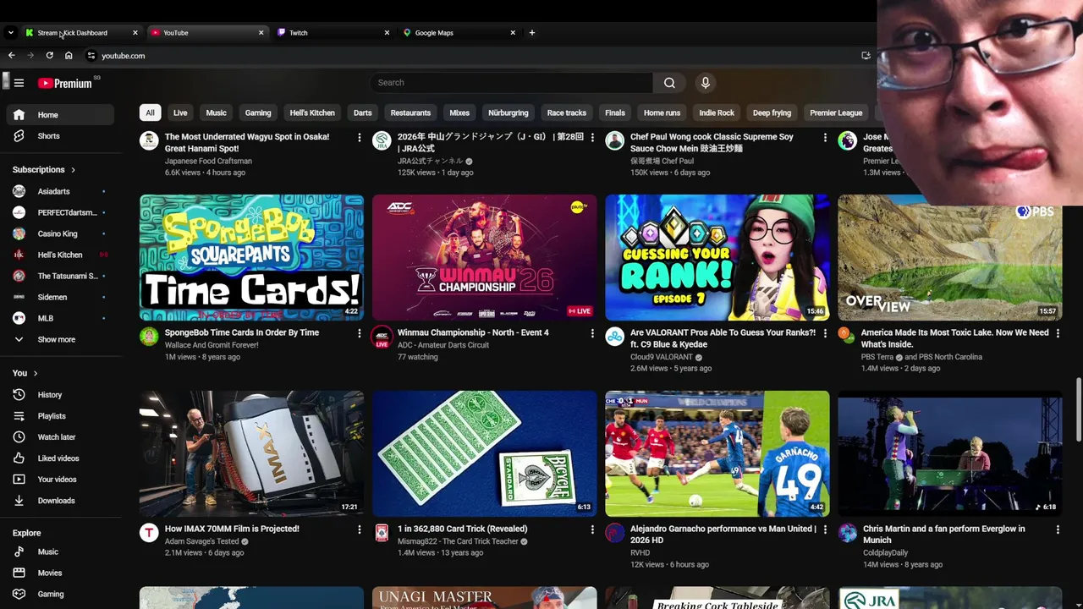The image size is (1083, 609).
Task: Select the Premier League filter chip
Action: (x=836, y=112)
